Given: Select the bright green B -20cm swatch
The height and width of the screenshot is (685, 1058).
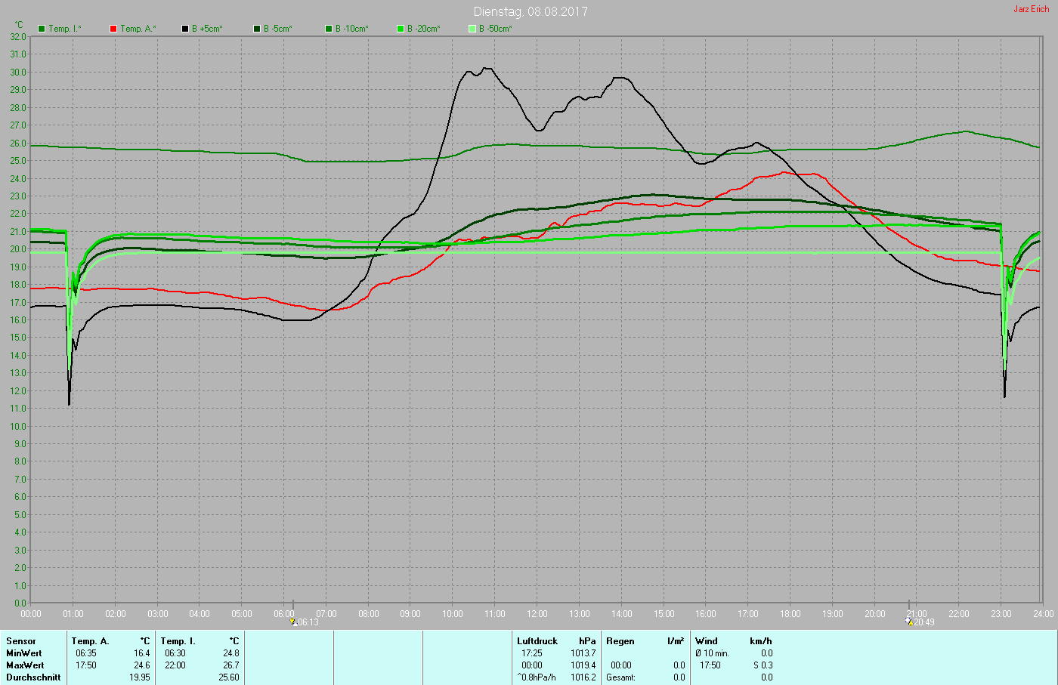Looking at the screenshot, I should tap(401, 29).
